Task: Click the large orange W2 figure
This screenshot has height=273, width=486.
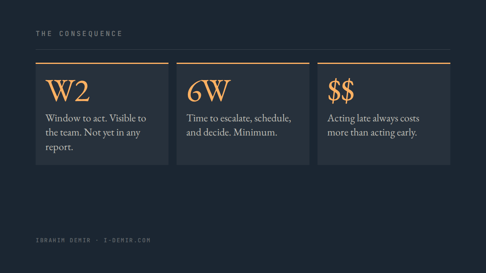Action: [x=67, y=91]
